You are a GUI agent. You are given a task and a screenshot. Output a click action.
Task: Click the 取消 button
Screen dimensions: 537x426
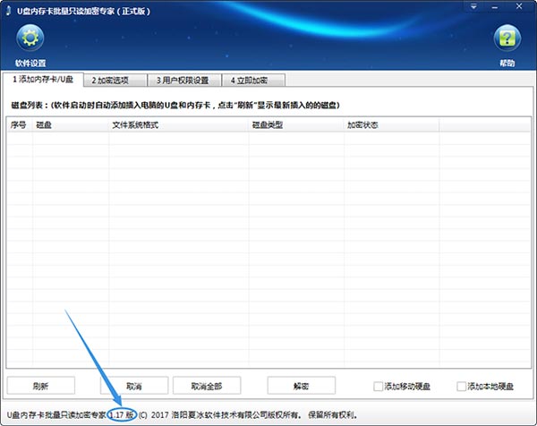[x=134, y=386]
